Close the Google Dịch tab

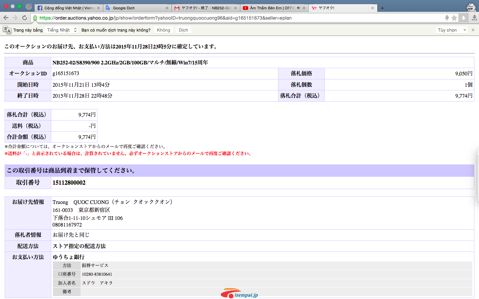point(167,8)
